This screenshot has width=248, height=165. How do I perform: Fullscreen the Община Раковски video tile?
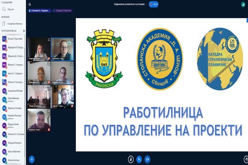(49, 87)
